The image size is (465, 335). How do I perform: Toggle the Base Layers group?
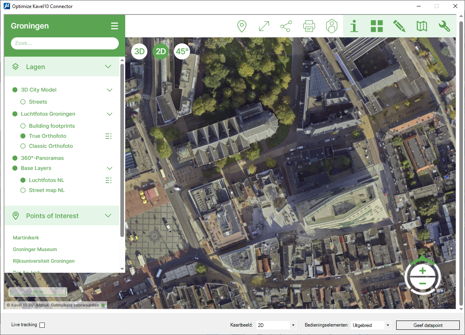[15, 168]
